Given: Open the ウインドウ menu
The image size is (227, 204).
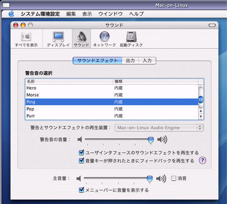Looking at the screenshot, I should [x=111, y=14].
